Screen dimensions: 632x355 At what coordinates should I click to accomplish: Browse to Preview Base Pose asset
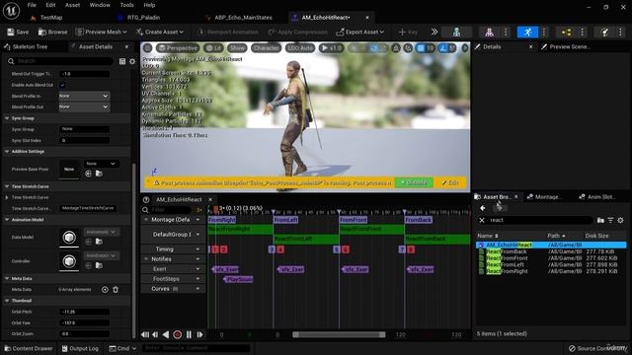pyautogui.click(x=99, y=174)
